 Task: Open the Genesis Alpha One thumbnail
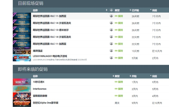tap(22, 103)
